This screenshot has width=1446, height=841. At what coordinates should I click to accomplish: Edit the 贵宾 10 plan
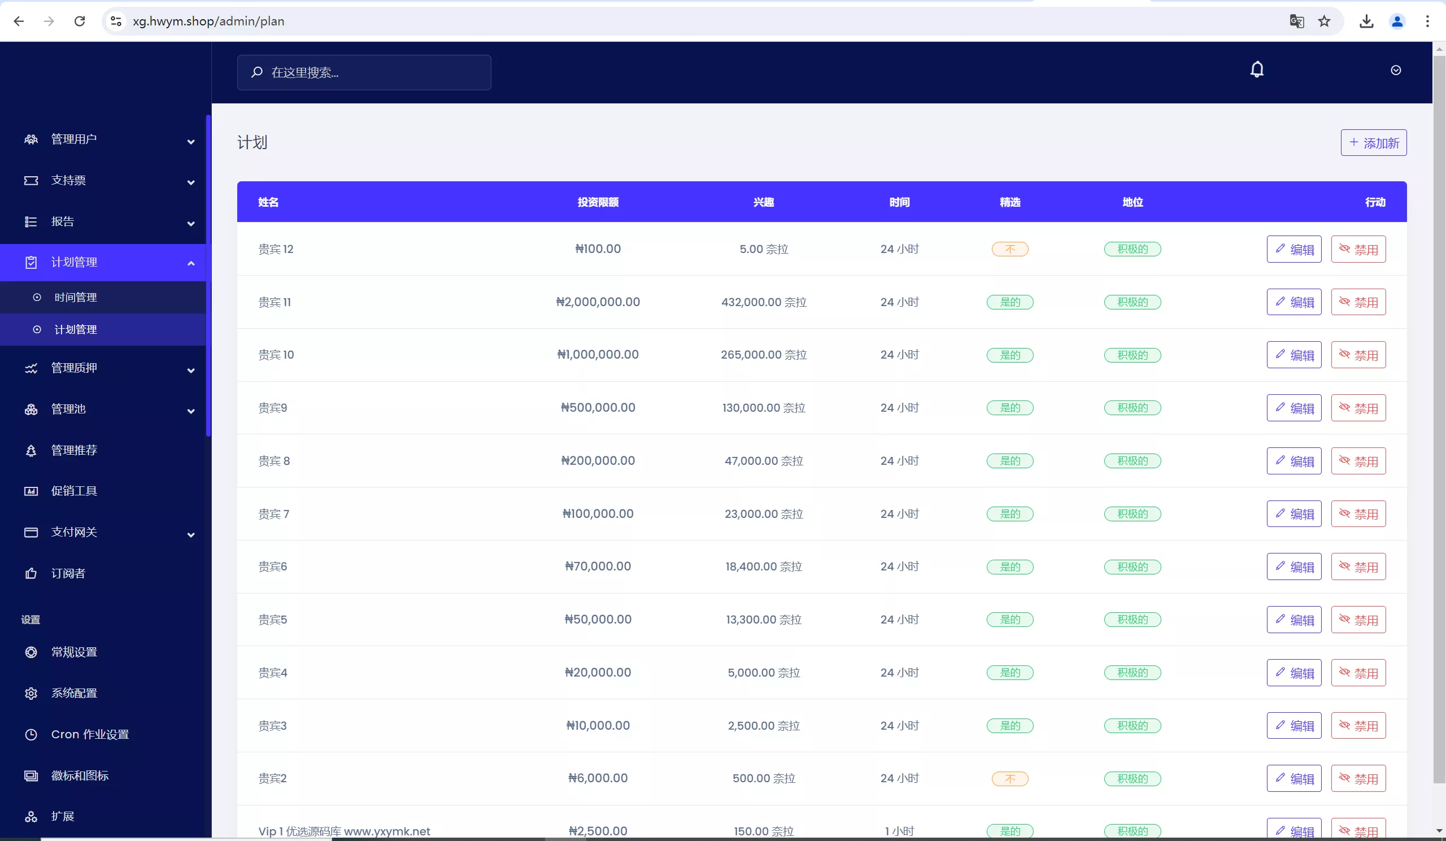[1293, 355]
